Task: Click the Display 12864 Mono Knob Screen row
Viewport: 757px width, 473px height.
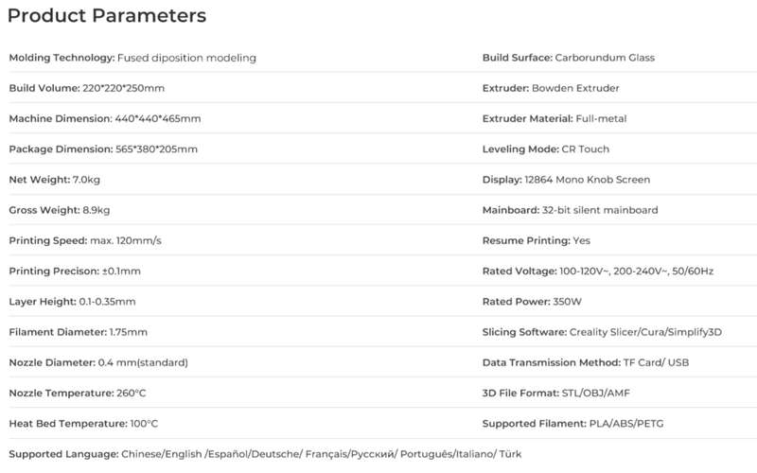Action: click(566, 180)
